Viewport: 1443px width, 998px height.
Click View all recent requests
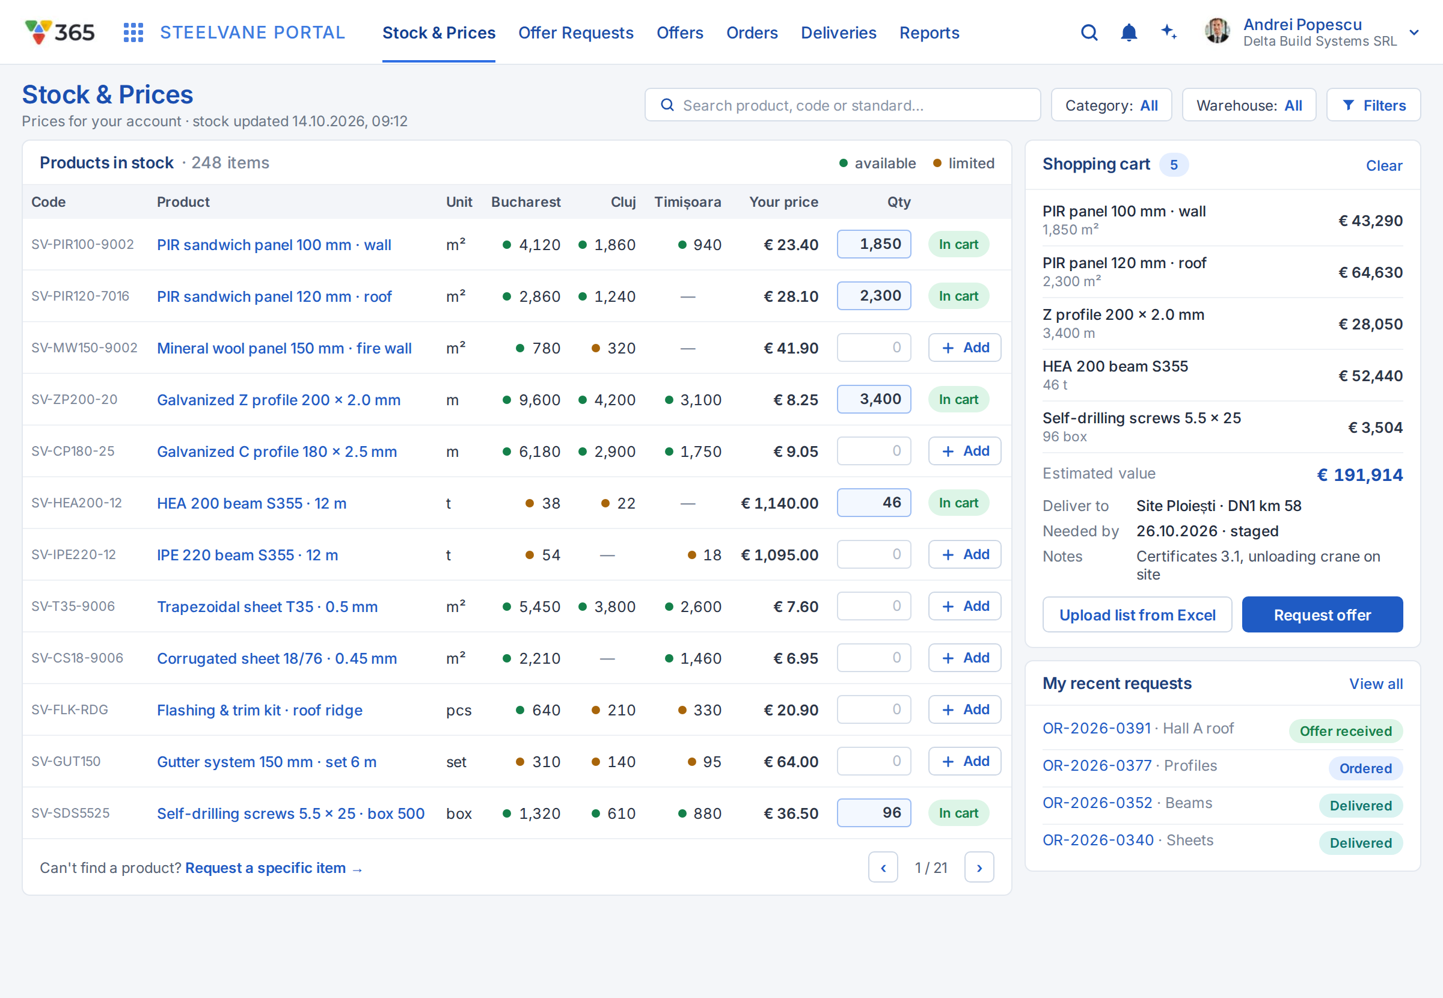click(x=1376, y=684)
